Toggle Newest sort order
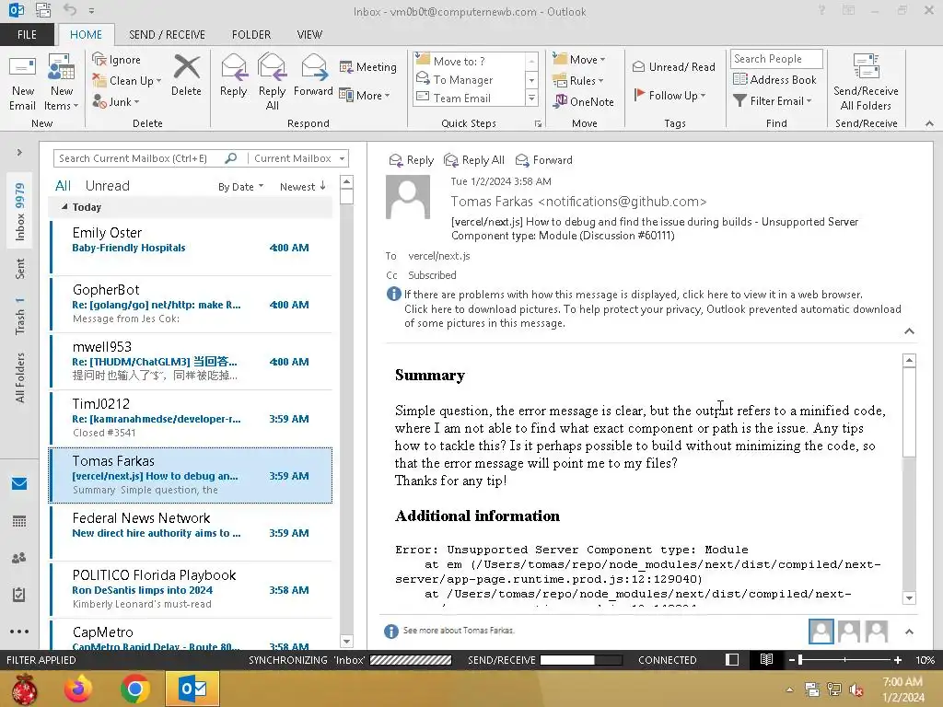Viewport: 943px width, 707px height. pyautogui.click(x=302, y=186)
